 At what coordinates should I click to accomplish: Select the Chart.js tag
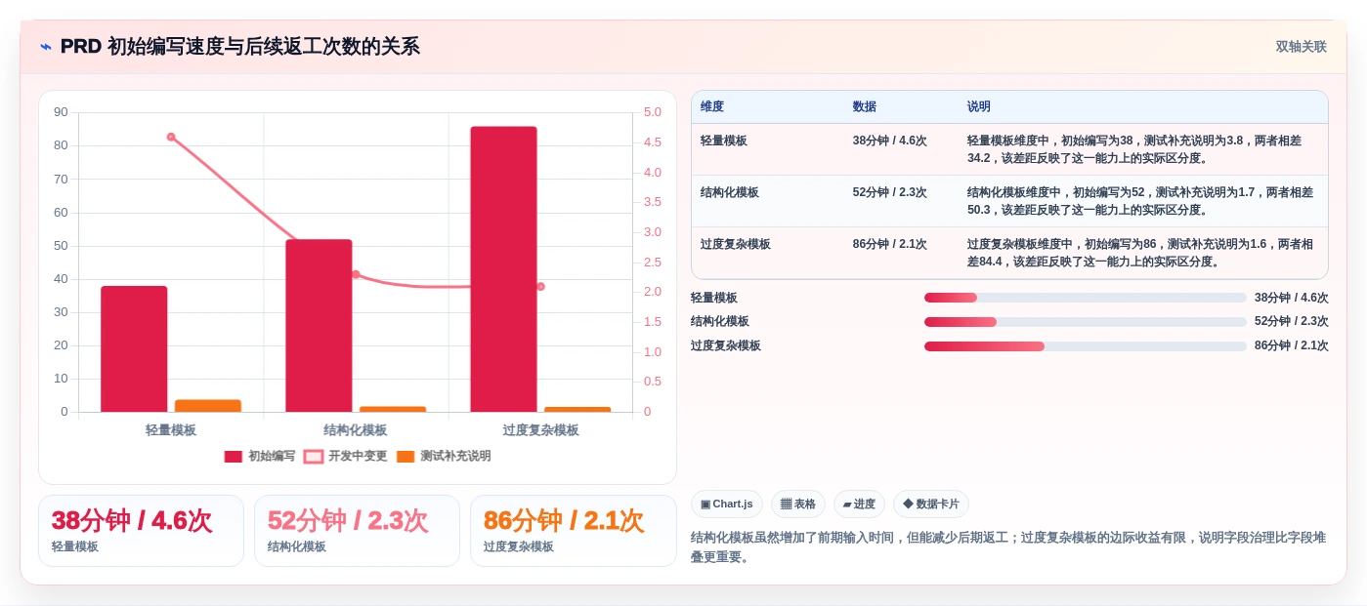point(727,504)
